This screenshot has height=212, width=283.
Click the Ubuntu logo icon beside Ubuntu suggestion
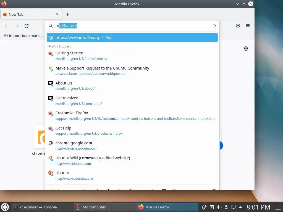coord(51,173)
